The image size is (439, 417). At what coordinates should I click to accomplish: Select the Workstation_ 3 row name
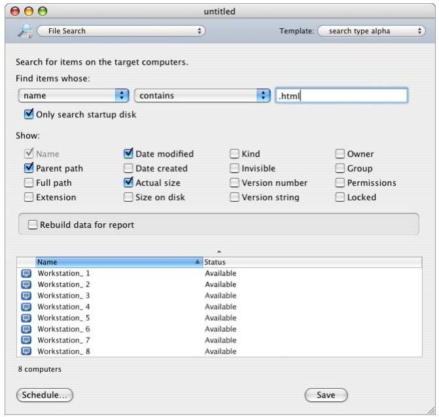click(x=63, y=295)
